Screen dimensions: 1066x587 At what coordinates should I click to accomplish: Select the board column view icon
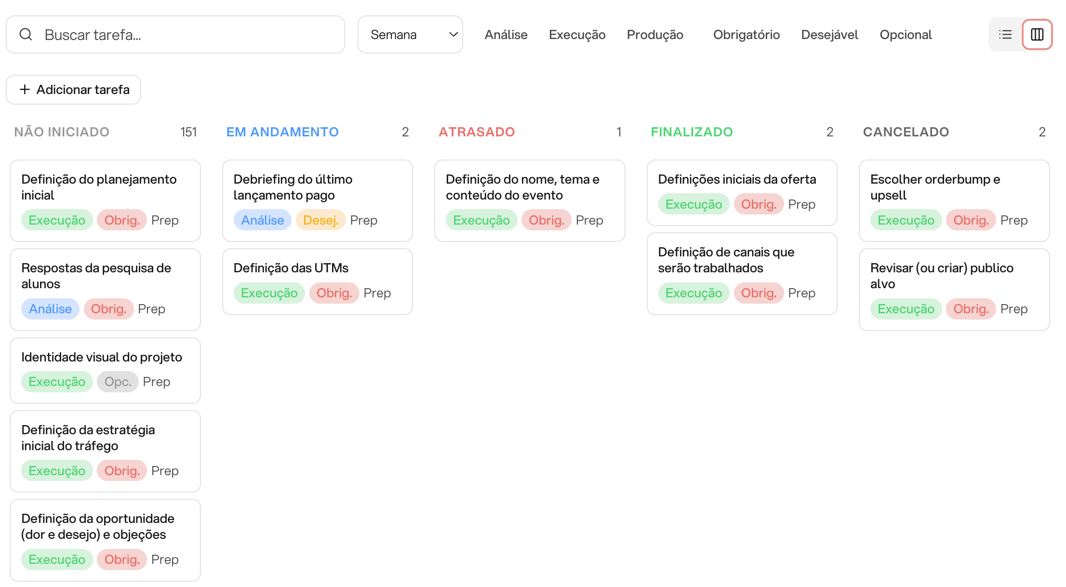[1037, 34]
